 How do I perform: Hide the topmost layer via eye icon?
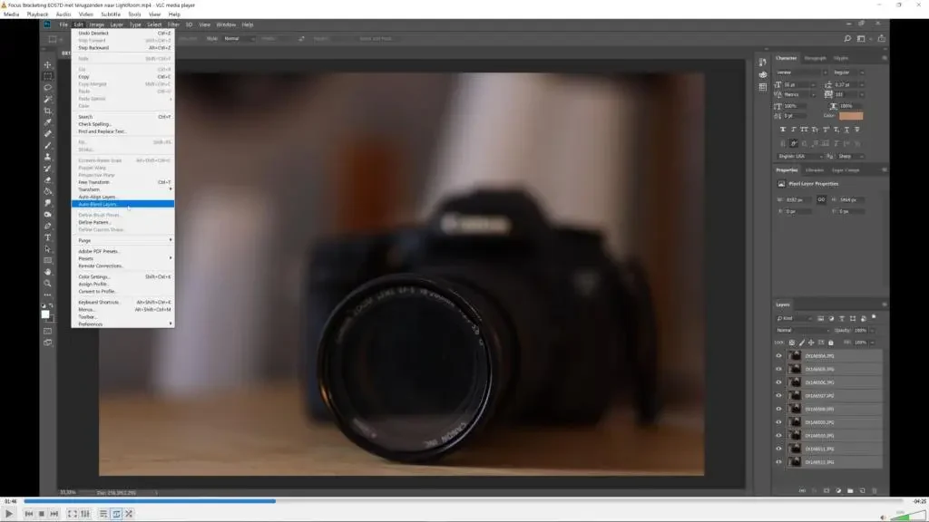pyautogui.click(x=778, y=355)
